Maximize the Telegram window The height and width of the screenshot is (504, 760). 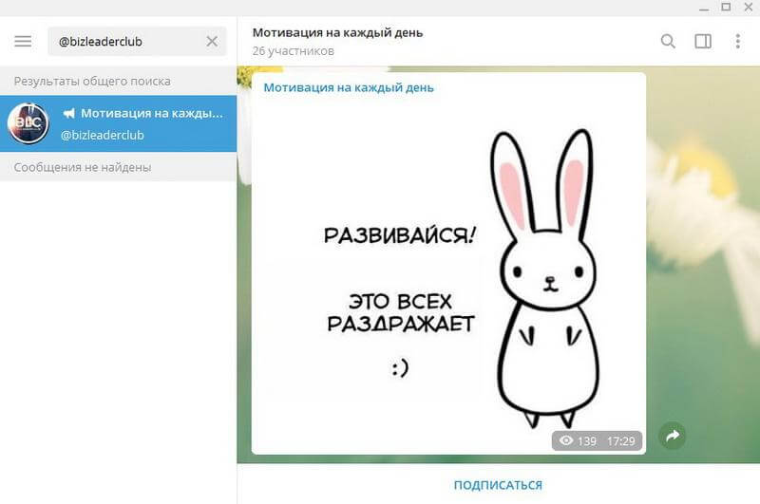tap(725, 7)
